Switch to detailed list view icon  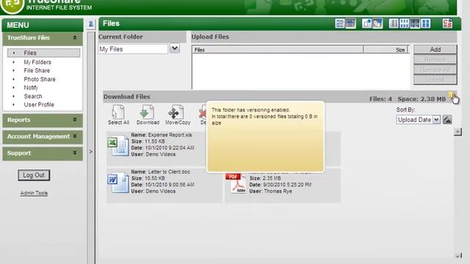pyautogui.click(x=340, y=23)
